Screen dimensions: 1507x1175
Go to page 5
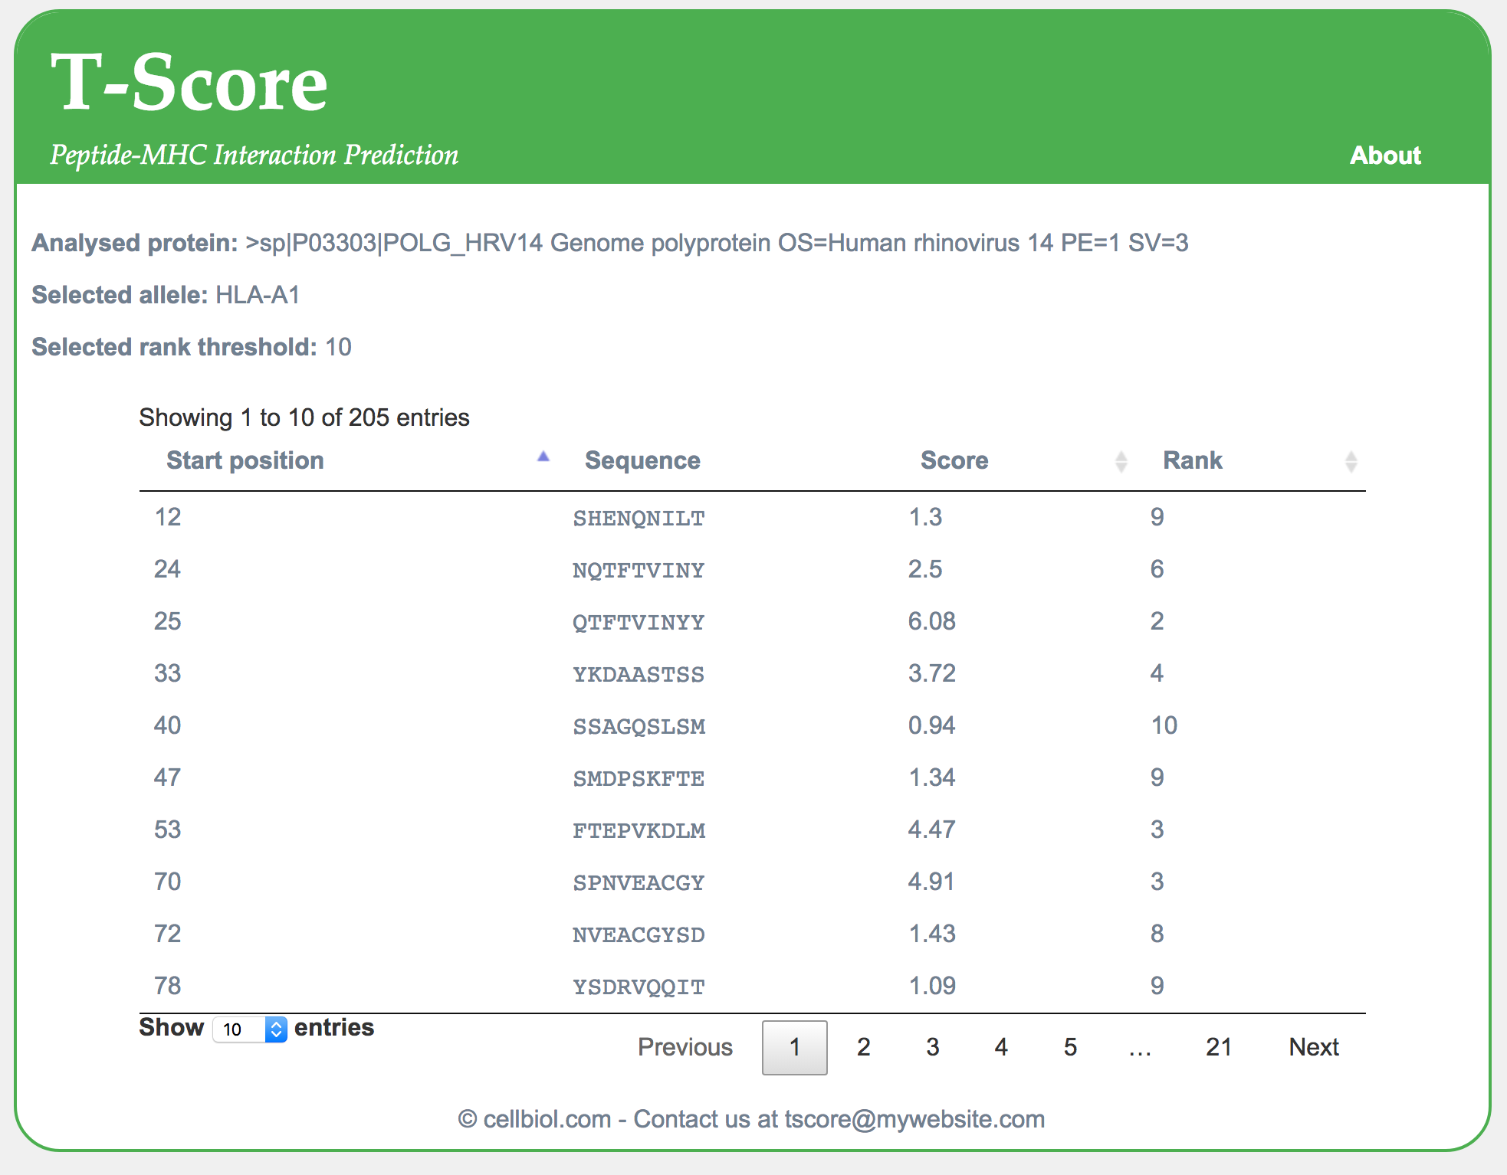point(1071,1047)
